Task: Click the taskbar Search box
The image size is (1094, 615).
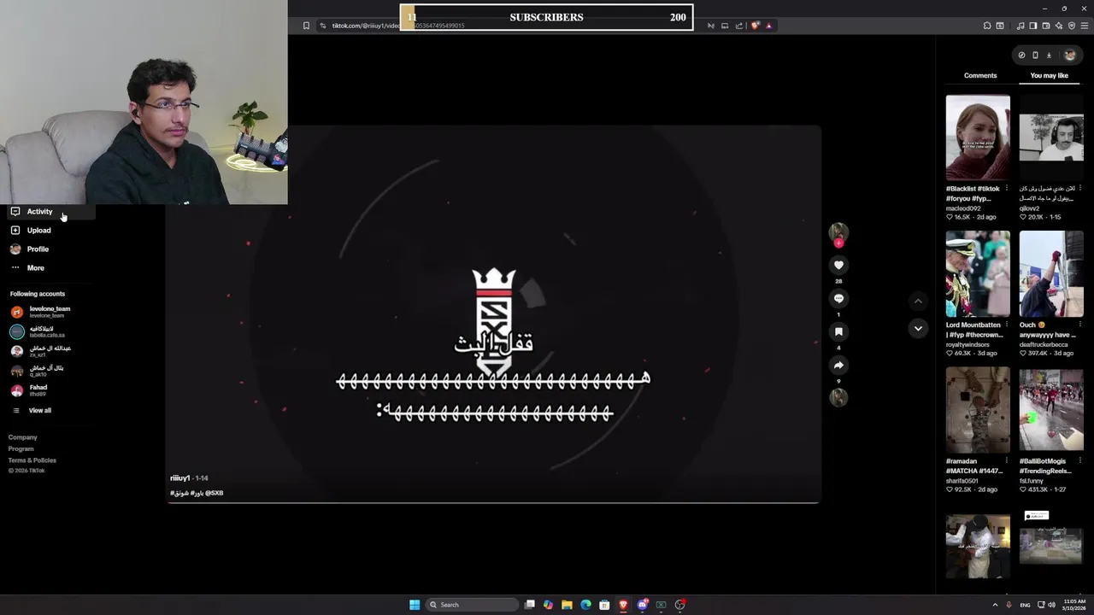Action: tap(473, 605)
